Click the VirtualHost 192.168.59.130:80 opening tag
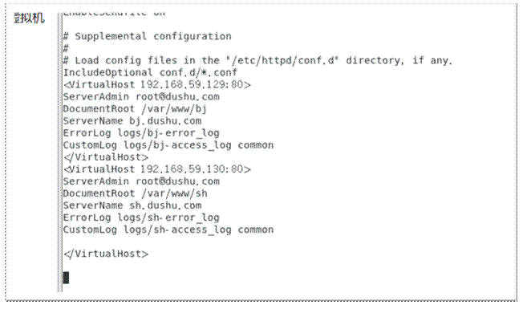The width and height of the screenshot is (523, 309). click(156, 169)
